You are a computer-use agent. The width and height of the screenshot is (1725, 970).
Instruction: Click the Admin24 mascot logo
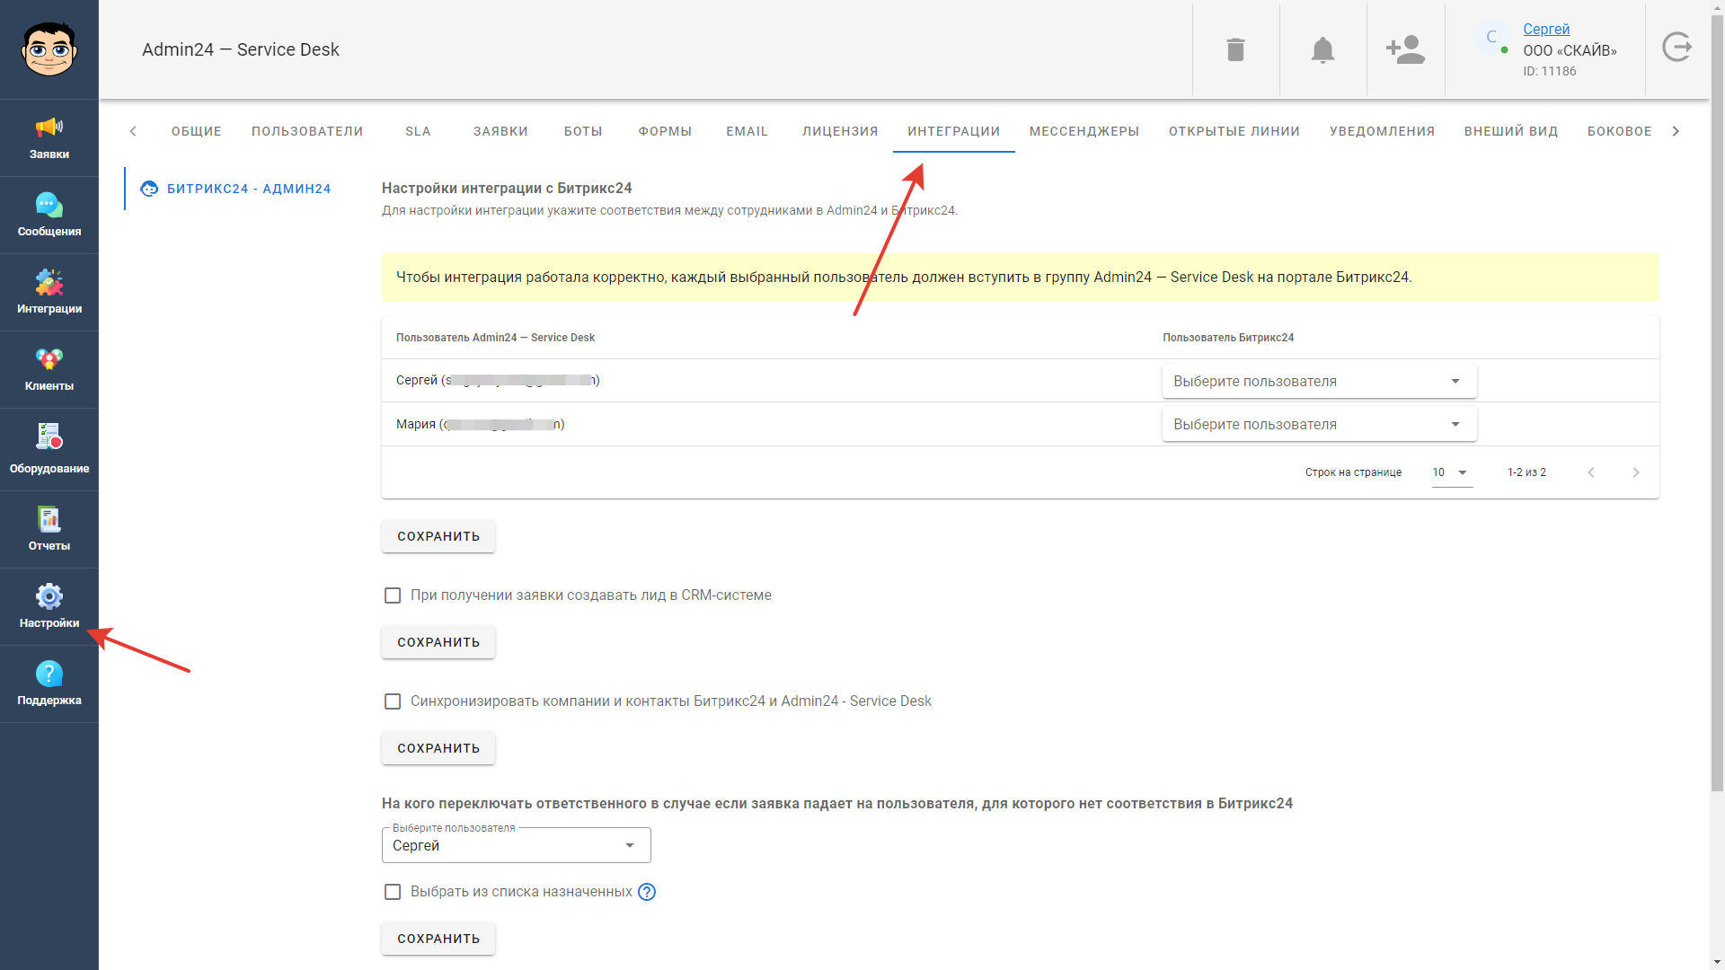tap(49, 49)
